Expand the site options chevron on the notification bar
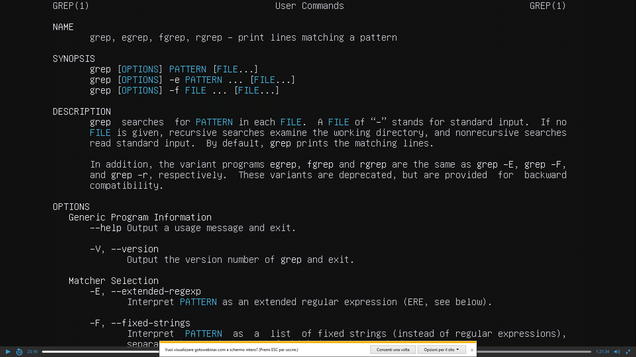The image size is (636, 357). (458, 350)
